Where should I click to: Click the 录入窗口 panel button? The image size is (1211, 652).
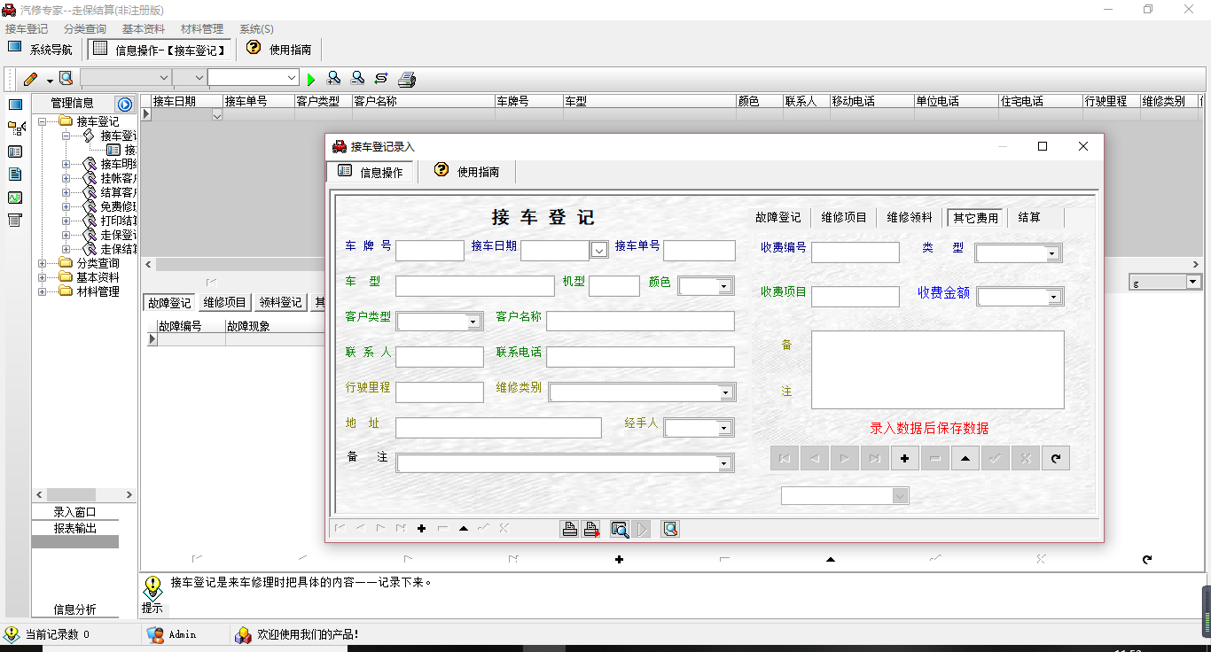[75, 512]
